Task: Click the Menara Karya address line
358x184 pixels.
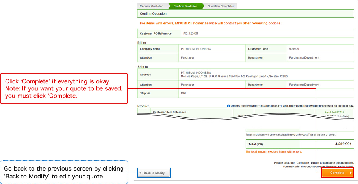Action: 234,77
